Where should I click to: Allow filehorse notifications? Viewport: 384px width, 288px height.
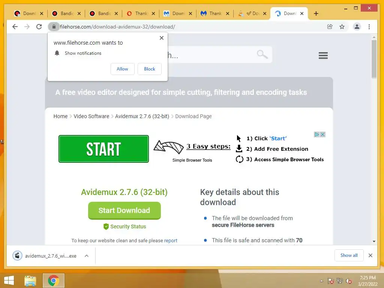coord(122,69)
